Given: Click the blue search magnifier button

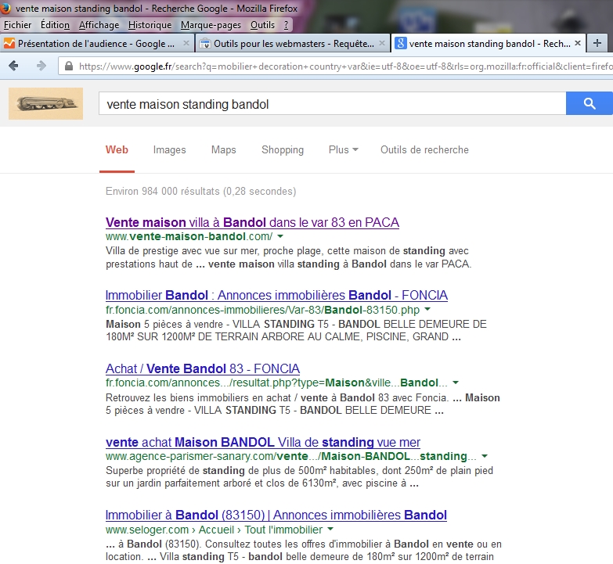Looking at the screenshot, I should (590, 103).
